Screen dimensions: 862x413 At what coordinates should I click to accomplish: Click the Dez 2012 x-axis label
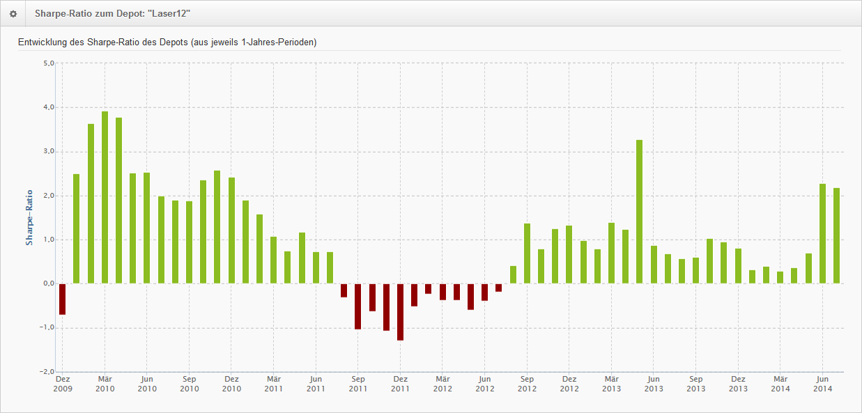pyautogui.click(x=569, y=384)
